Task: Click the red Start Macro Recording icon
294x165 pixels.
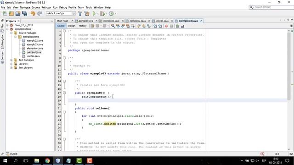Action: 166,26
